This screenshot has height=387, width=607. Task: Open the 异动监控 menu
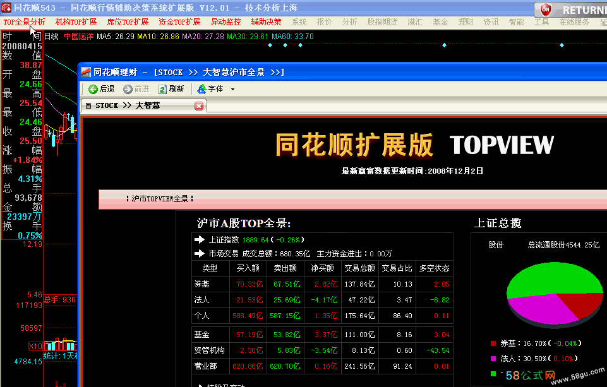225,22
